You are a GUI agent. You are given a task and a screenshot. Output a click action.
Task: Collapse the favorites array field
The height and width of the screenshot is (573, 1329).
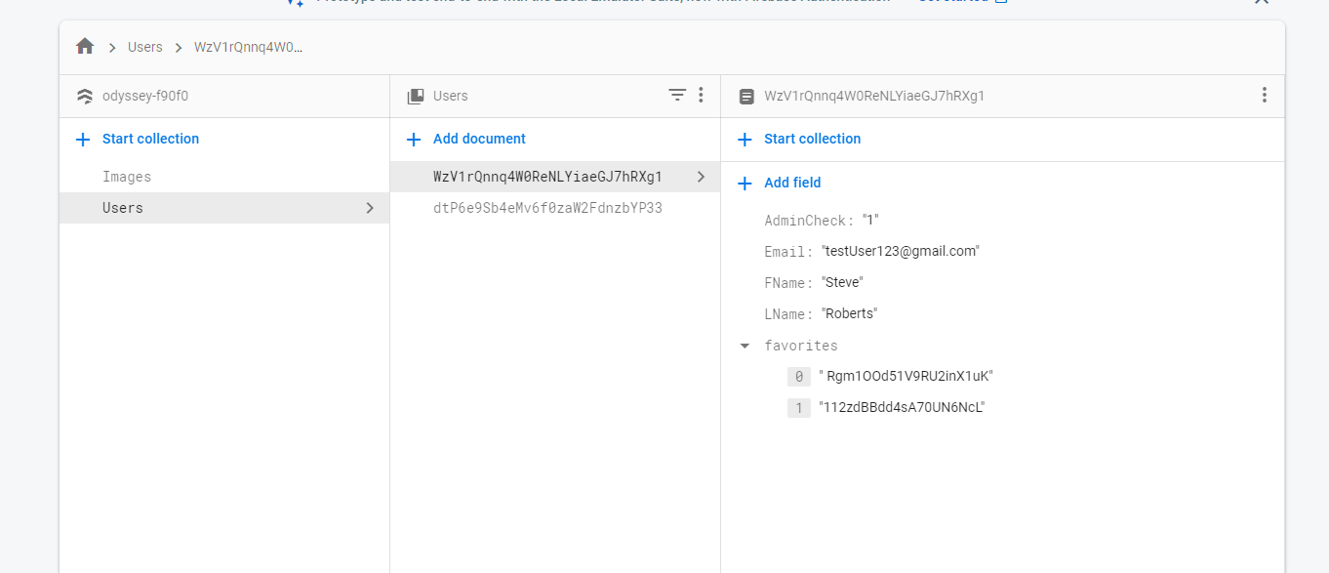[745, 346]
